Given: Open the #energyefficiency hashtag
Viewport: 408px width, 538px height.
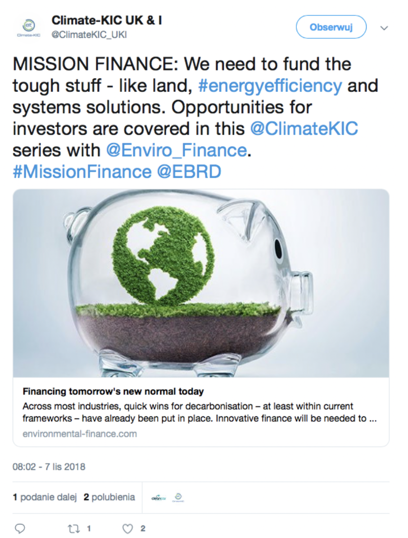Looking at the screenshot, I should point(270,86).
